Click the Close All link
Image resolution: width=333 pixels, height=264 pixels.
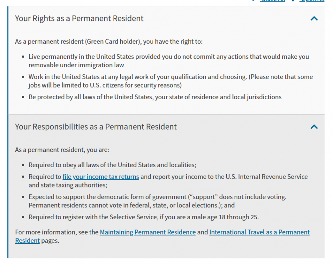[273, 1]
